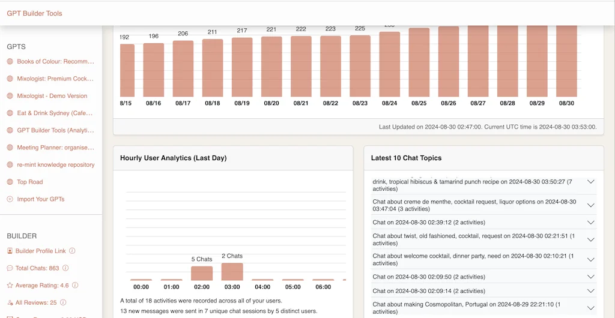Expand the creme de menthe chat topic

590,205
